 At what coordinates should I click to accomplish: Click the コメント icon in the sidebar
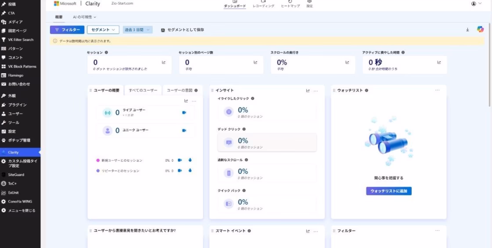(4, 57)
